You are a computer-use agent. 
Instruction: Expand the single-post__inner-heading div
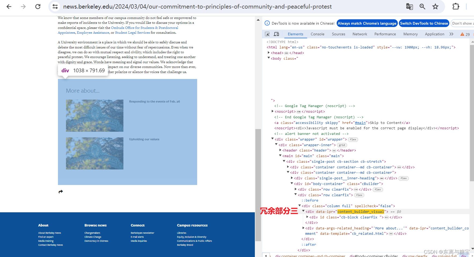(292, 178)
